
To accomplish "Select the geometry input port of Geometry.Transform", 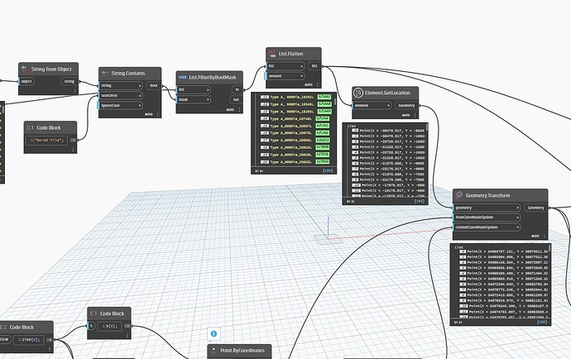I will [487, 208].
